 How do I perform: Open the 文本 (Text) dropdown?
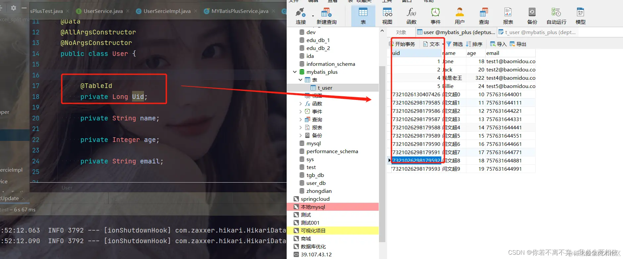coord(433,44)
